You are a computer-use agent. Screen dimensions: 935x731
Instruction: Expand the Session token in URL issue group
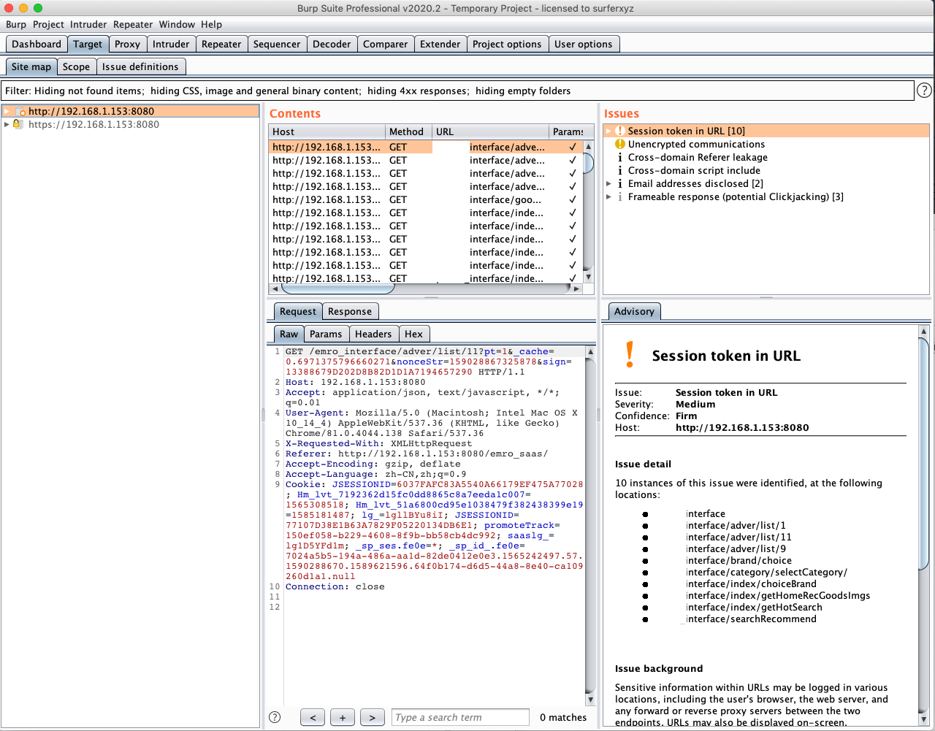pyautogui.click(x=608, y=131)
